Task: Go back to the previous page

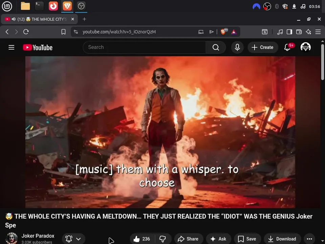Action: 7,32
